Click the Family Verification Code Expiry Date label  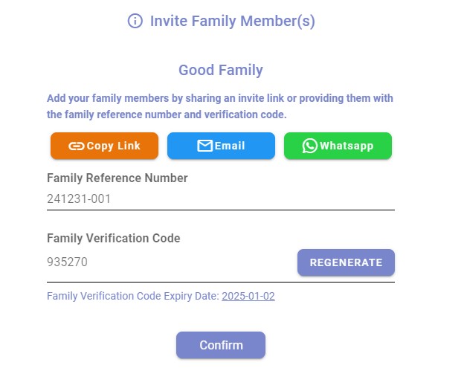click(133, 296)
